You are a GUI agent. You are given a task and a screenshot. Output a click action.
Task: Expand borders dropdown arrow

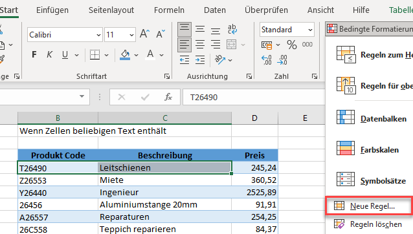tap(106, 55)
